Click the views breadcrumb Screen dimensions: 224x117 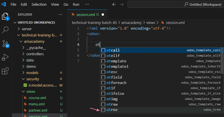pyautogui.click(x=151, y=22)
